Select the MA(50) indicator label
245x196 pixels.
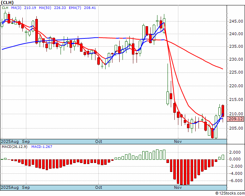[45, 8]
